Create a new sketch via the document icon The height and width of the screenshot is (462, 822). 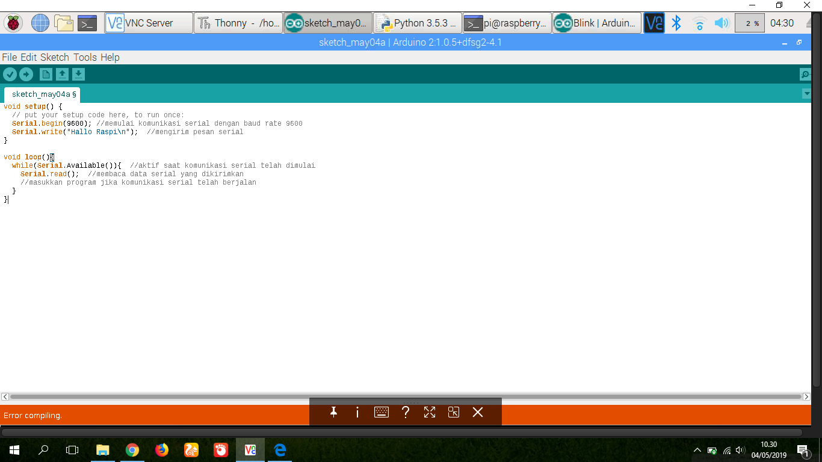46,74
